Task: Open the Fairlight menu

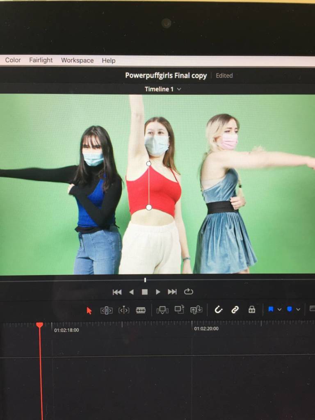Action: click(x=41, y=60)
